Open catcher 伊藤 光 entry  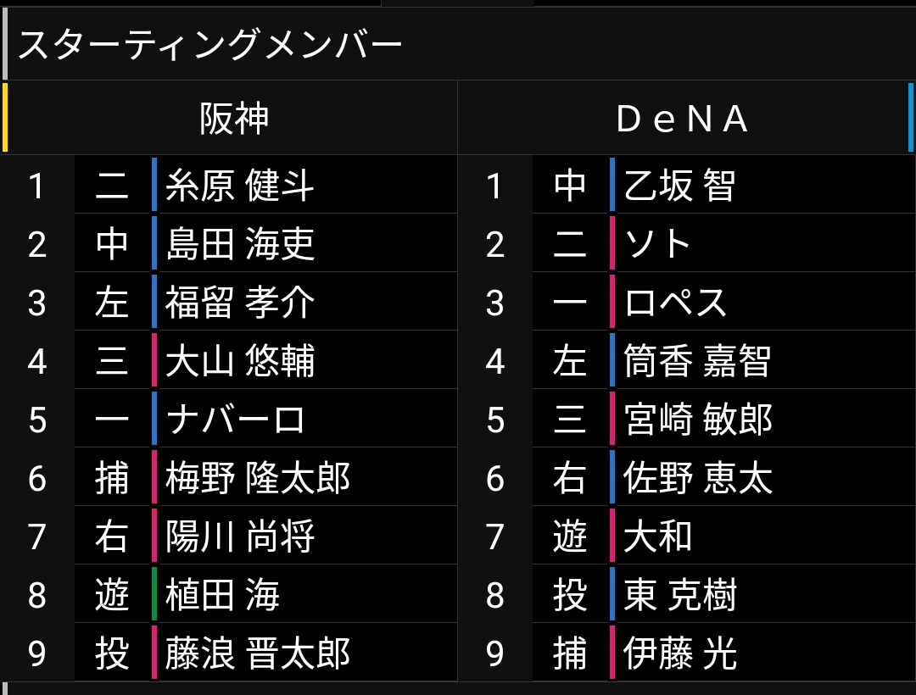pos(680,653)
